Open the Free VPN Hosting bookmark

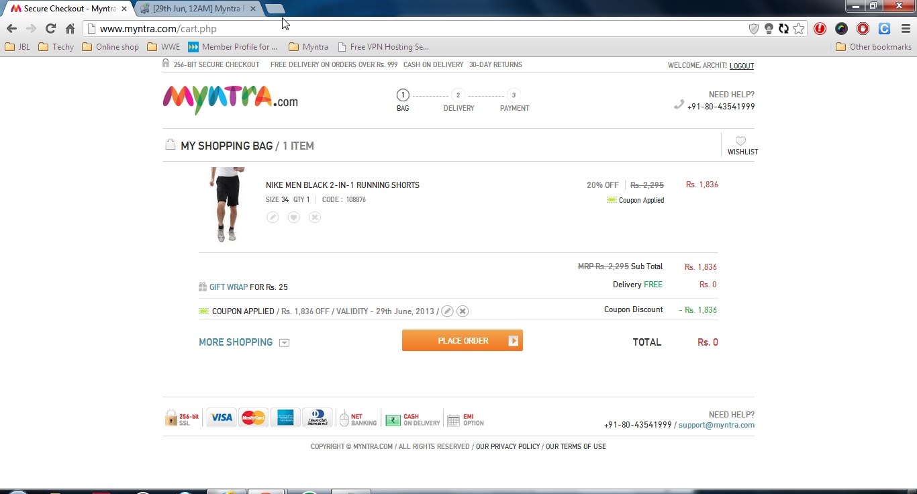pos(383,47)
